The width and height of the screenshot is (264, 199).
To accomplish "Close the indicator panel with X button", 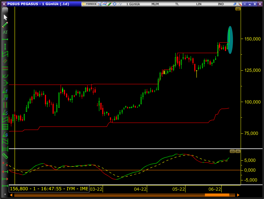I will coord(238,151).
